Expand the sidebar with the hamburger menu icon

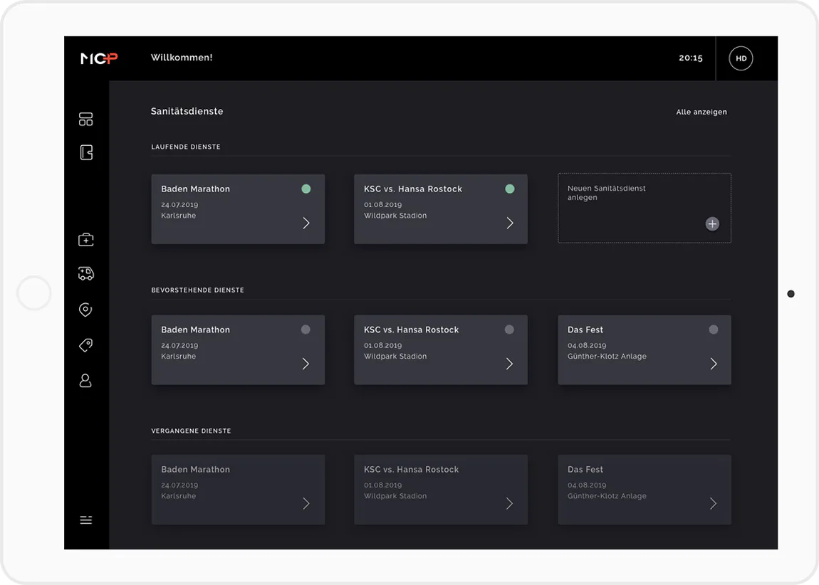pyautogui.click(x=85, y=520)
